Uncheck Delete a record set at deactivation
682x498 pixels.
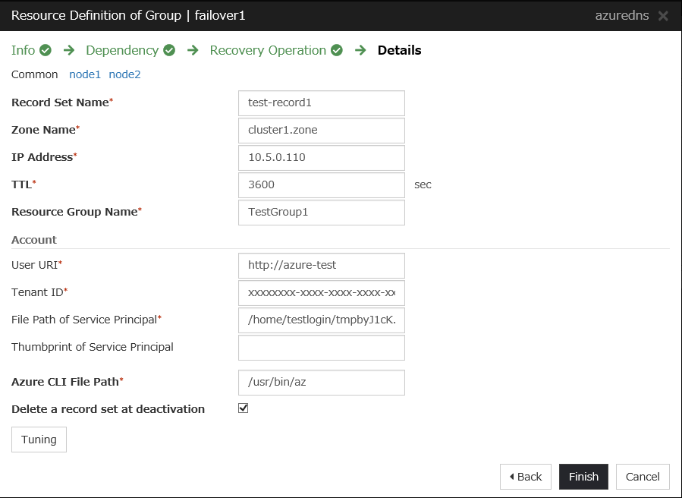(244, 408)
